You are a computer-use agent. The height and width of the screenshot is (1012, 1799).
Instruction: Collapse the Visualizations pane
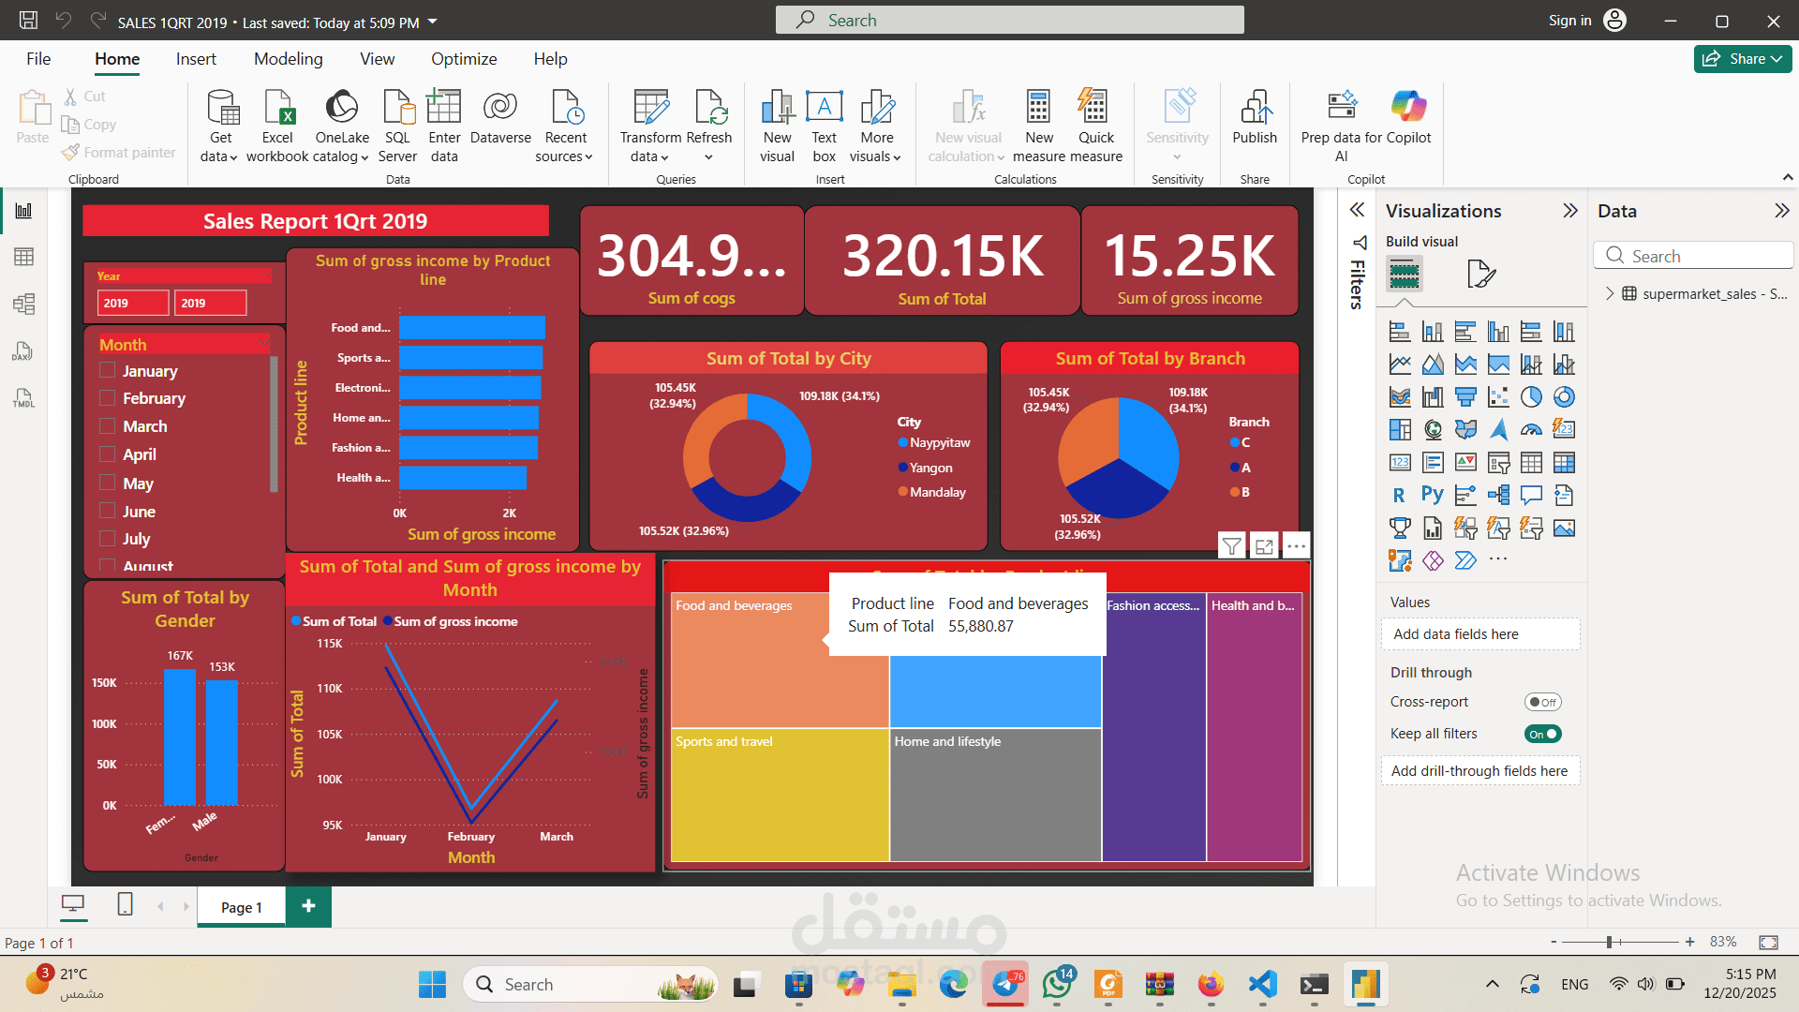(1570, 211)
